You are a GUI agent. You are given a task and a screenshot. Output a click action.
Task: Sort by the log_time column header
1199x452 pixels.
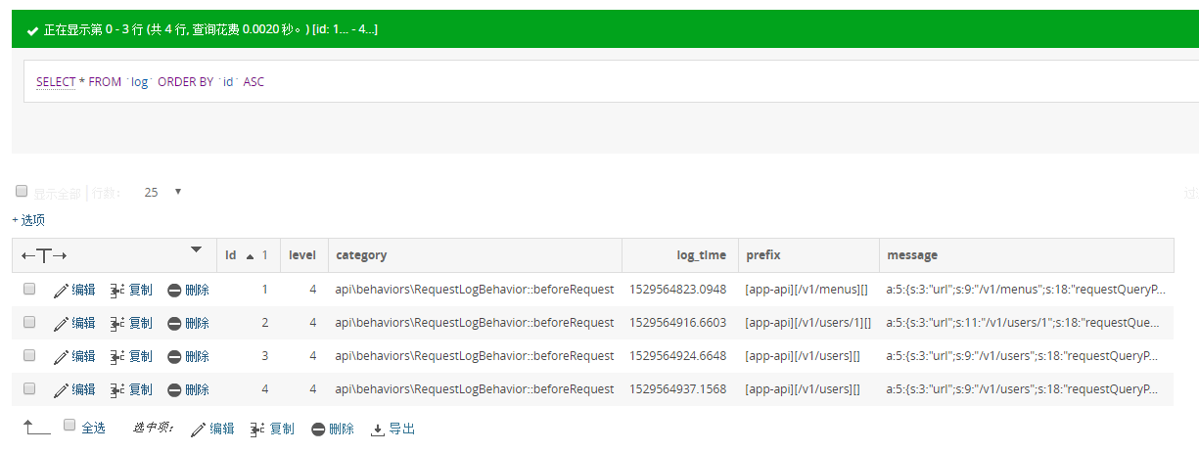[x=701, y=255]
